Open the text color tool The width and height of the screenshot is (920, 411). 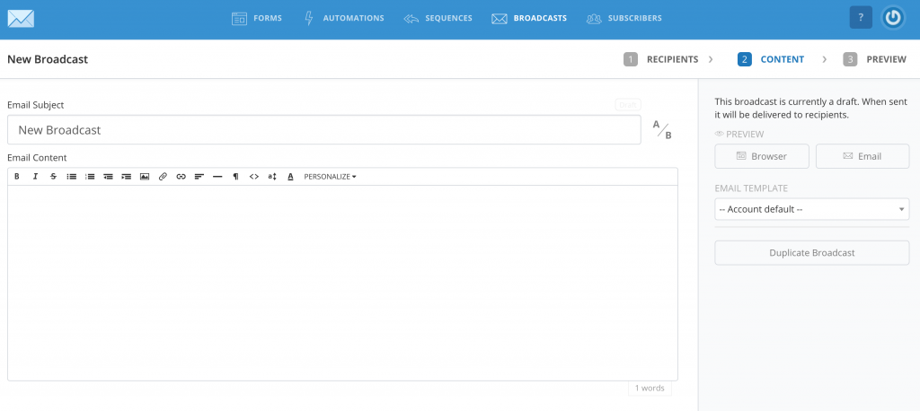290,177
